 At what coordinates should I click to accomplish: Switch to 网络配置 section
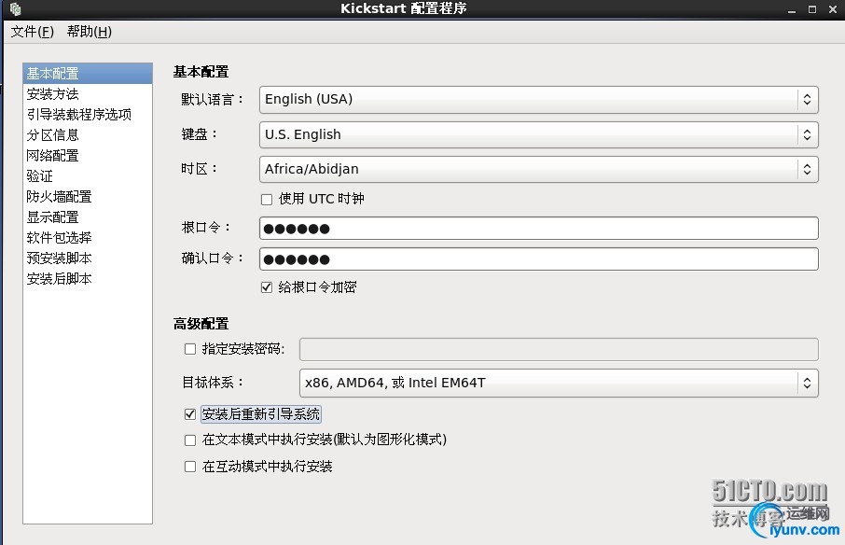click(x=88, y=155)
